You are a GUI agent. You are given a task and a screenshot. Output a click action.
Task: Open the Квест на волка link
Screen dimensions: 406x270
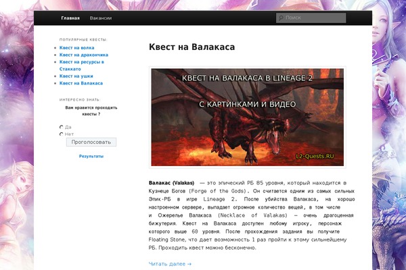click(77, 48)
